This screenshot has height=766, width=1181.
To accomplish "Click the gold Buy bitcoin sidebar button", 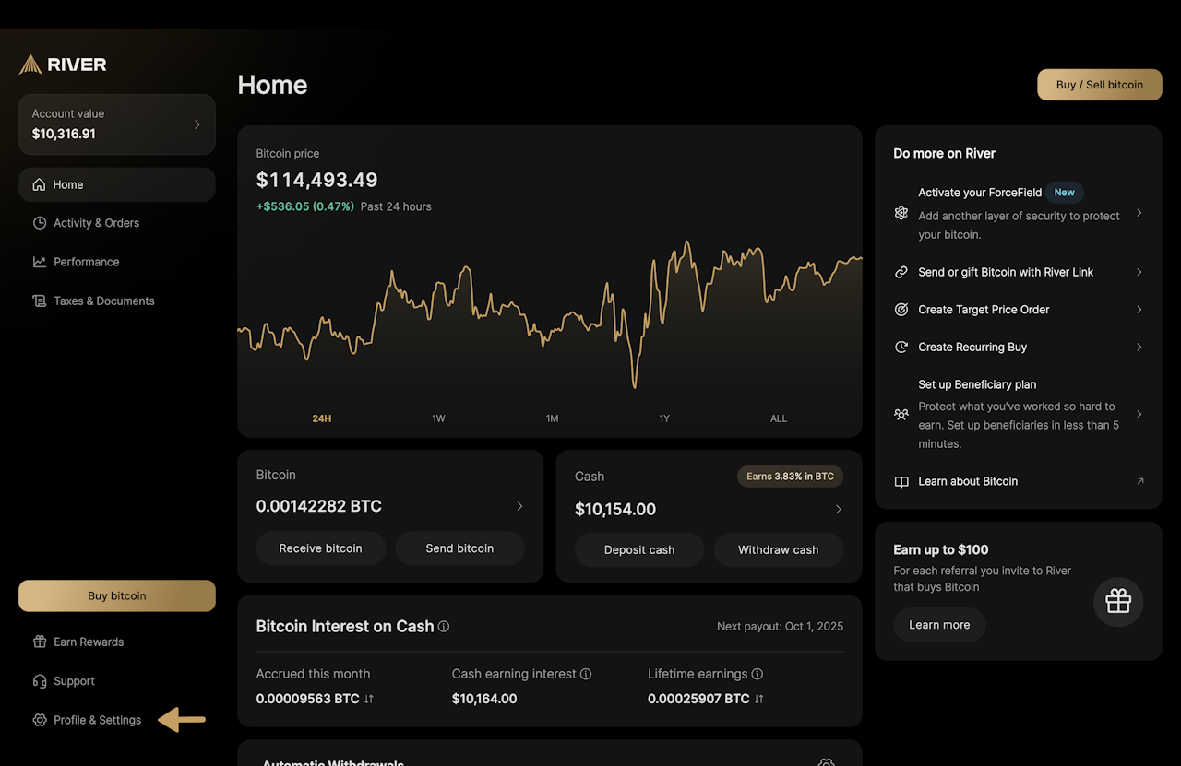I will pyautogui.click(x=117, y=595).
